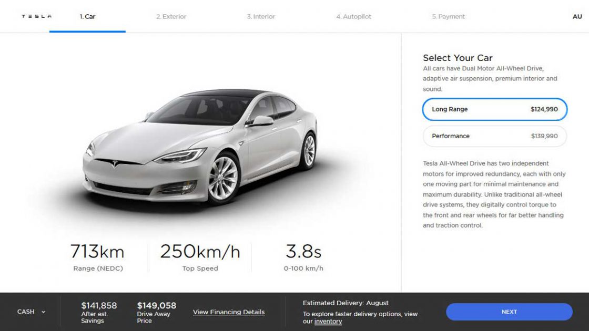Open View Financing Details
The image size is (589, 331).
[229, 312]
